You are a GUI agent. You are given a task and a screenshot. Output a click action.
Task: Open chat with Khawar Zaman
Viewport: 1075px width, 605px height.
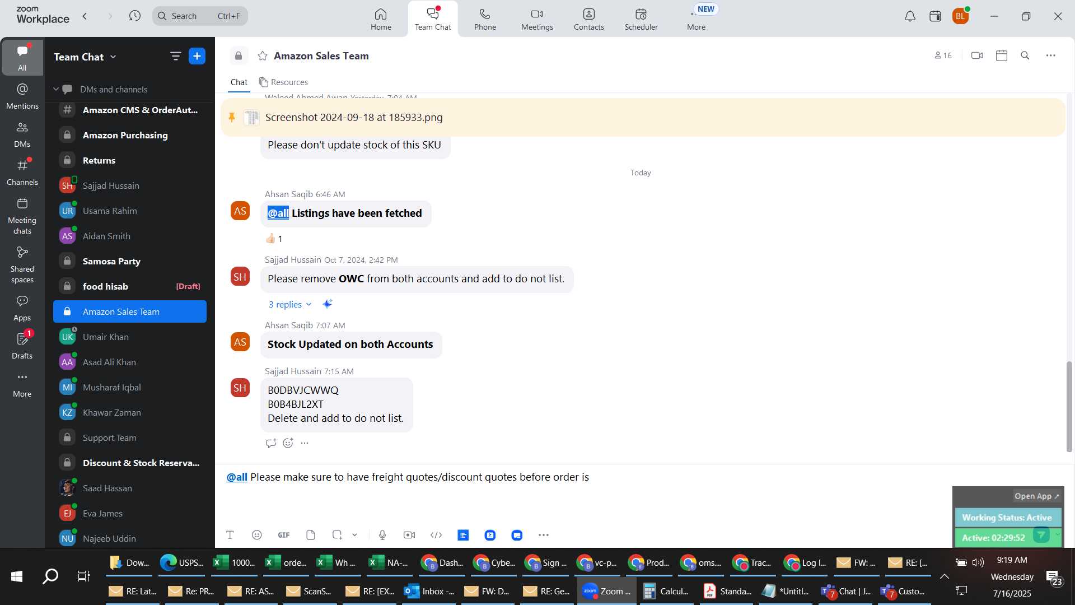(130, 412)
